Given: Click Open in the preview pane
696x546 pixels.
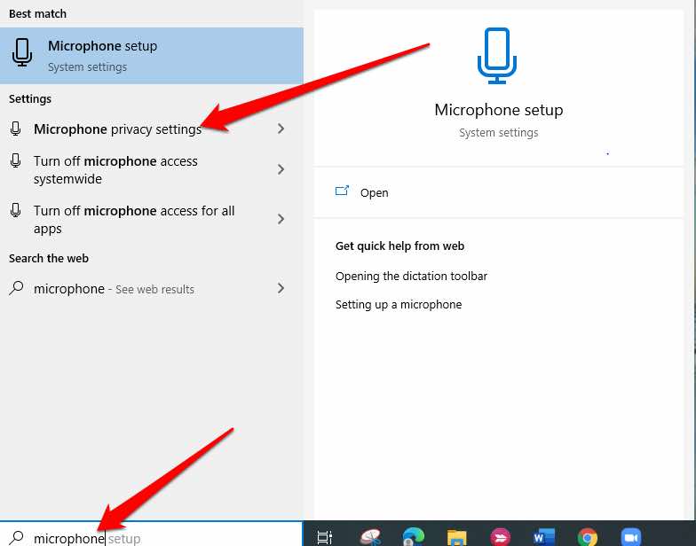Looking at the screenshot, I should point(374,192).
